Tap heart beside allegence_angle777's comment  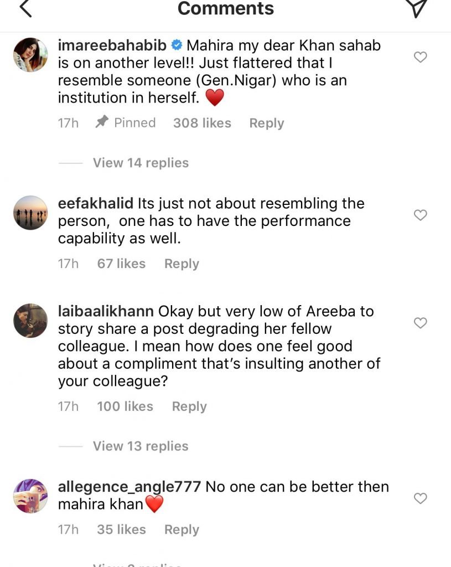[x=421, y=498]
